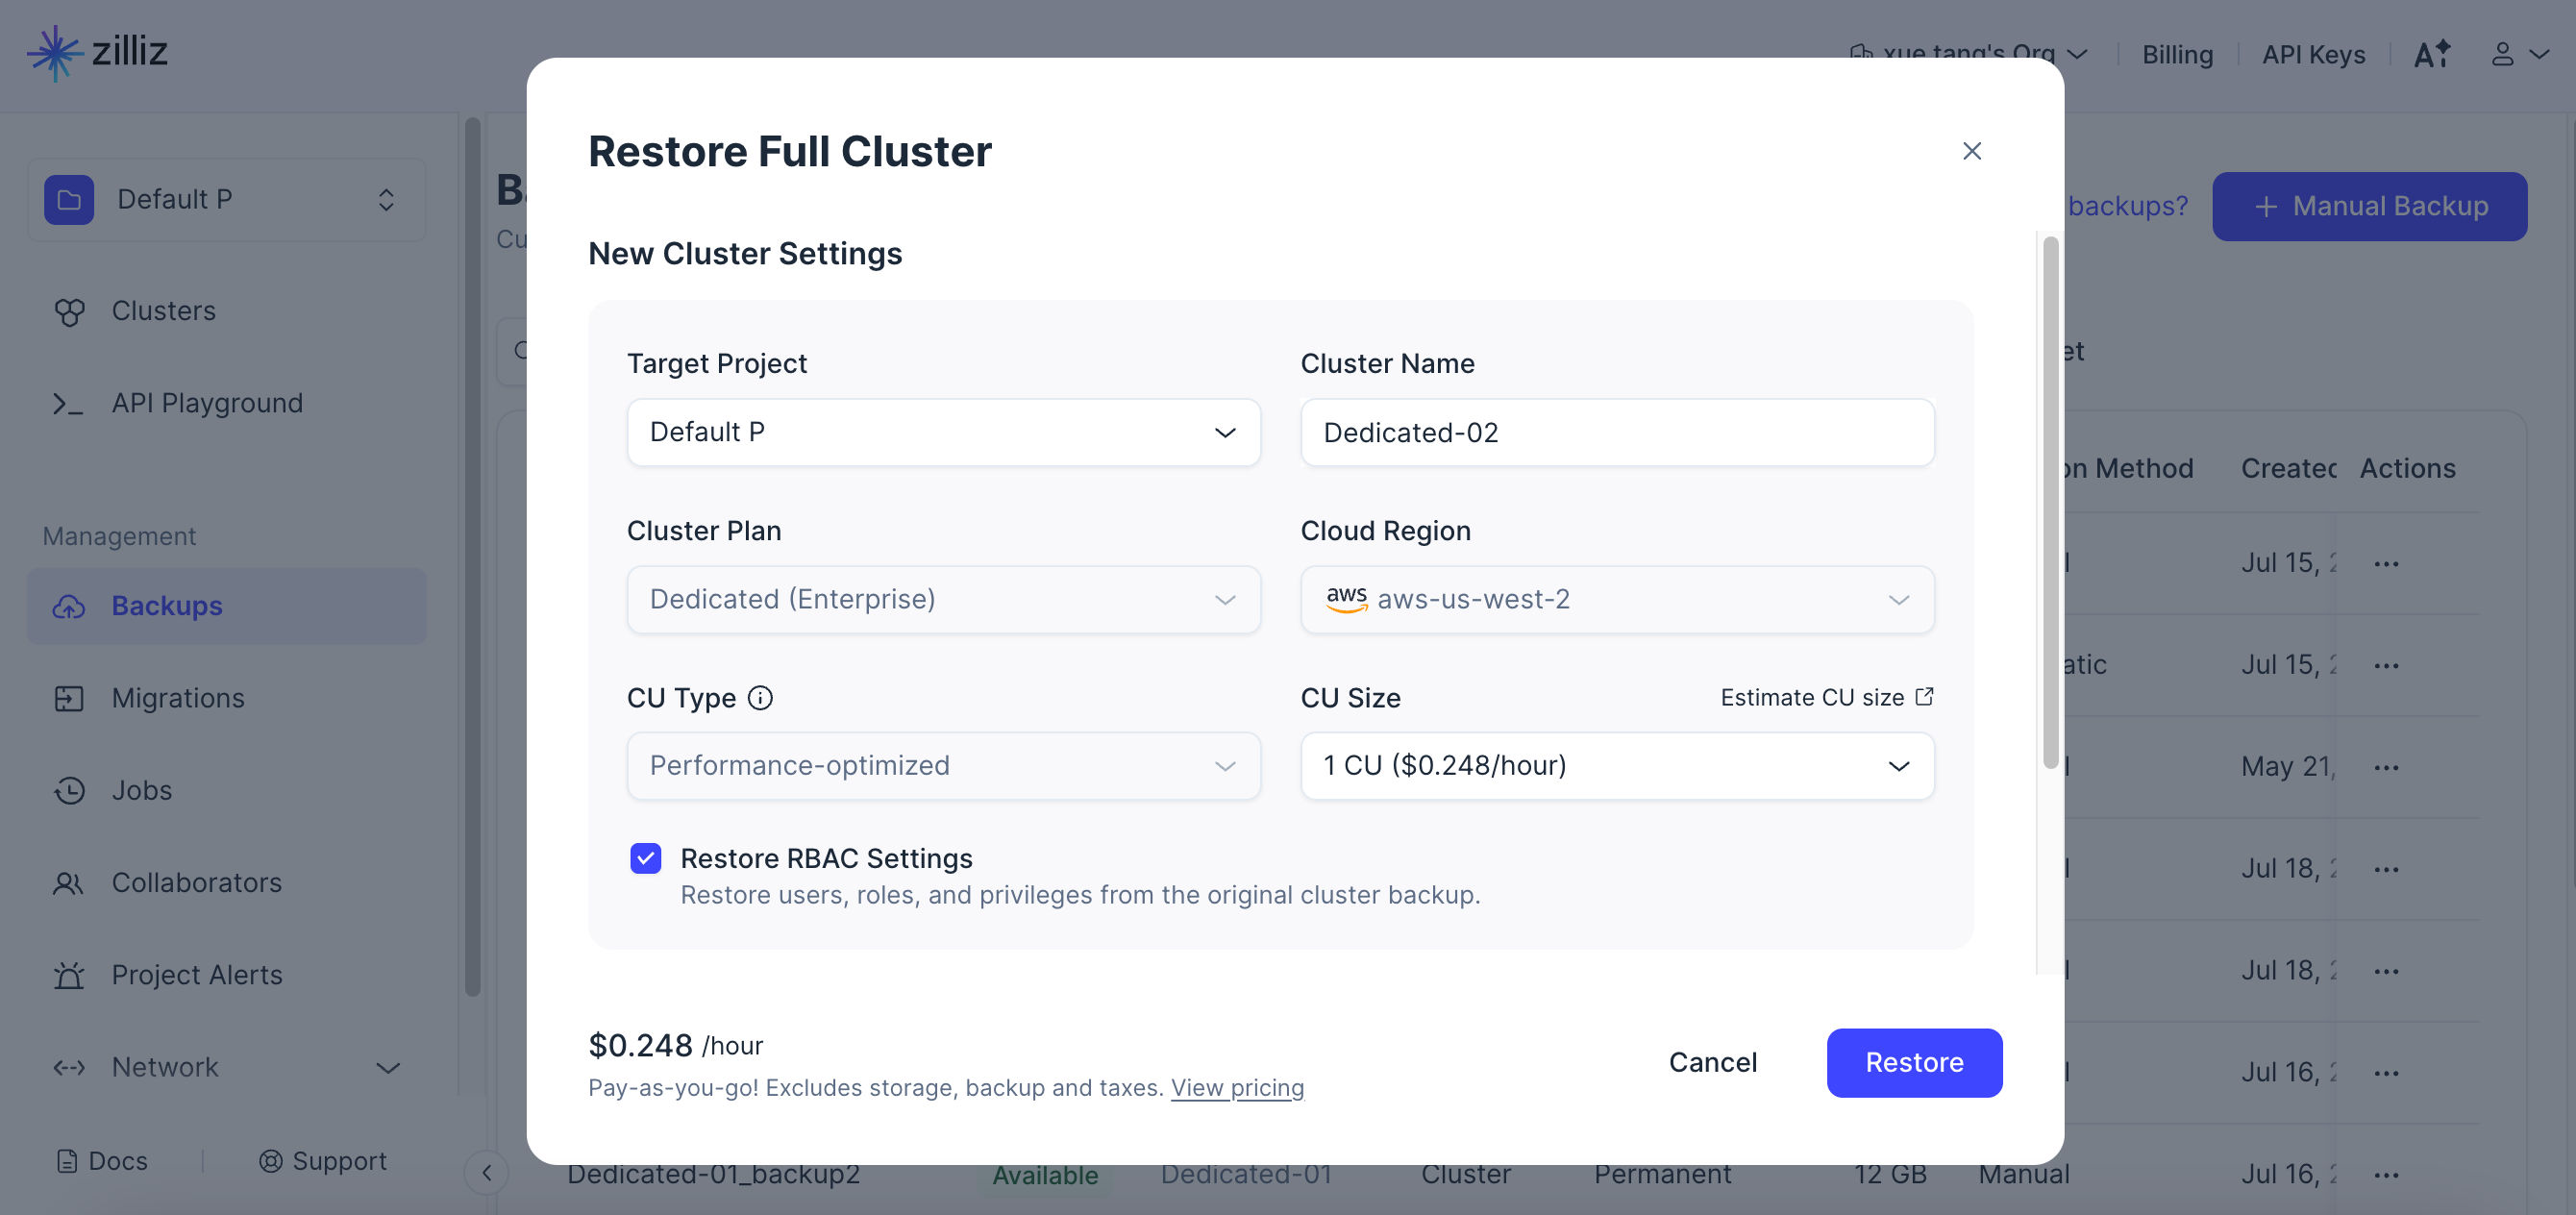
Task: Go to Collaborators in sidebar
Action: [x=196, y=882]
